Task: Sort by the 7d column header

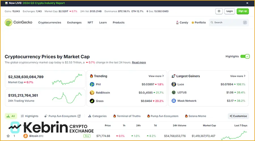Action: pyautogui.click(x=155, y=125)
